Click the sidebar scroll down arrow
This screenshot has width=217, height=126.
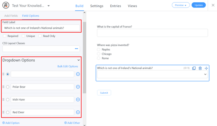84,125
